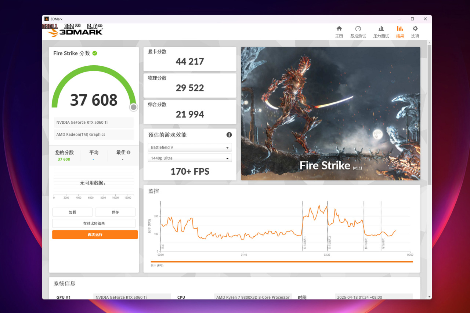Click the orange 再次运行 run again button
This screenshot has width=470, height=313.
[x=95, y=235]
